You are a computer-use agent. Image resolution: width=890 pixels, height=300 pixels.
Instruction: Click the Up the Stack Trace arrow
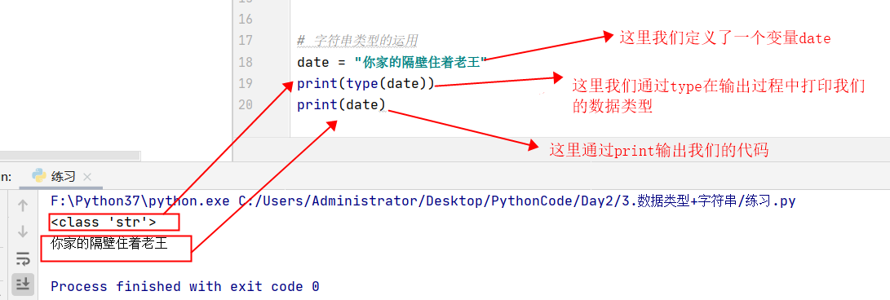[x=23, y=205]
